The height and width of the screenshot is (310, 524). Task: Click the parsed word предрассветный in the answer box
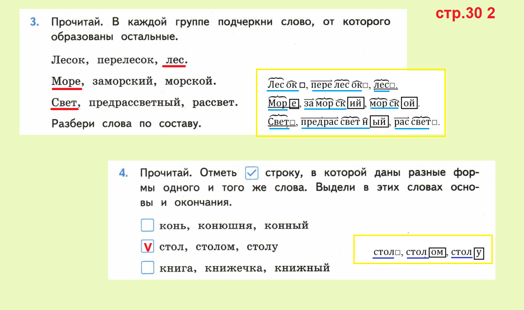pyautogui.click(x=345, y=122)
